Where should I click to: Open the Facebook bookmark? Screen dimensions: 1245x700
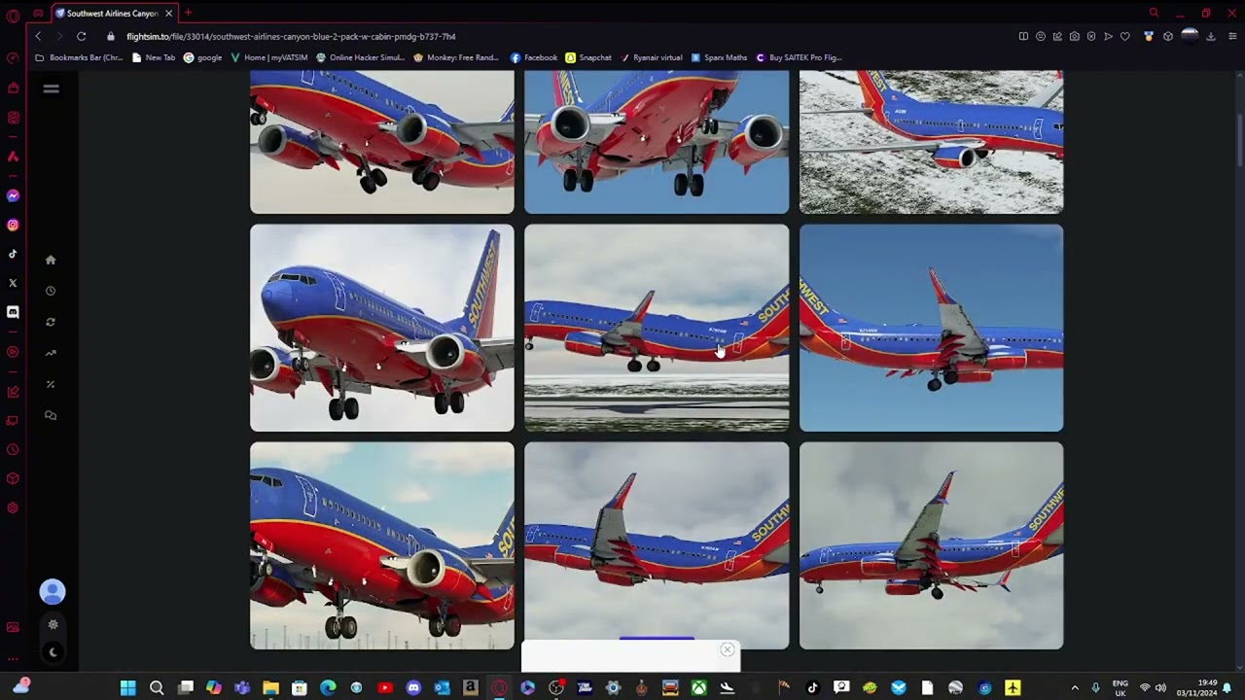(x=534, y=57)
